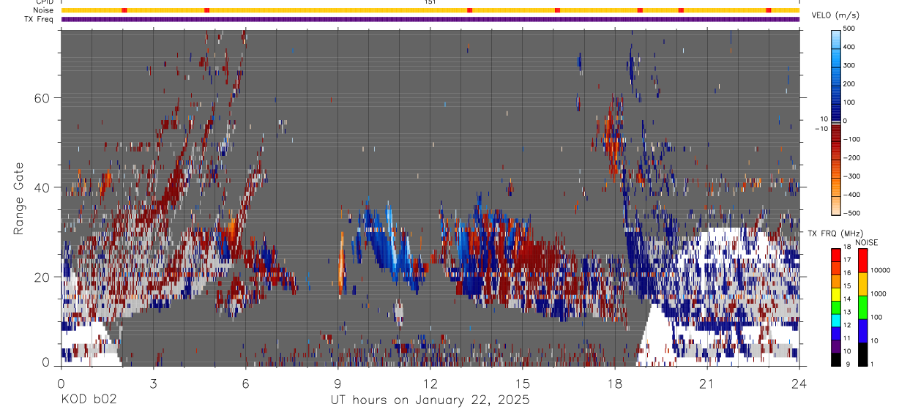Screen dimensions: 899x415
Task: Pick the yellow 1000–10000 swatch in NOISE legend
Action: (862, 283)
